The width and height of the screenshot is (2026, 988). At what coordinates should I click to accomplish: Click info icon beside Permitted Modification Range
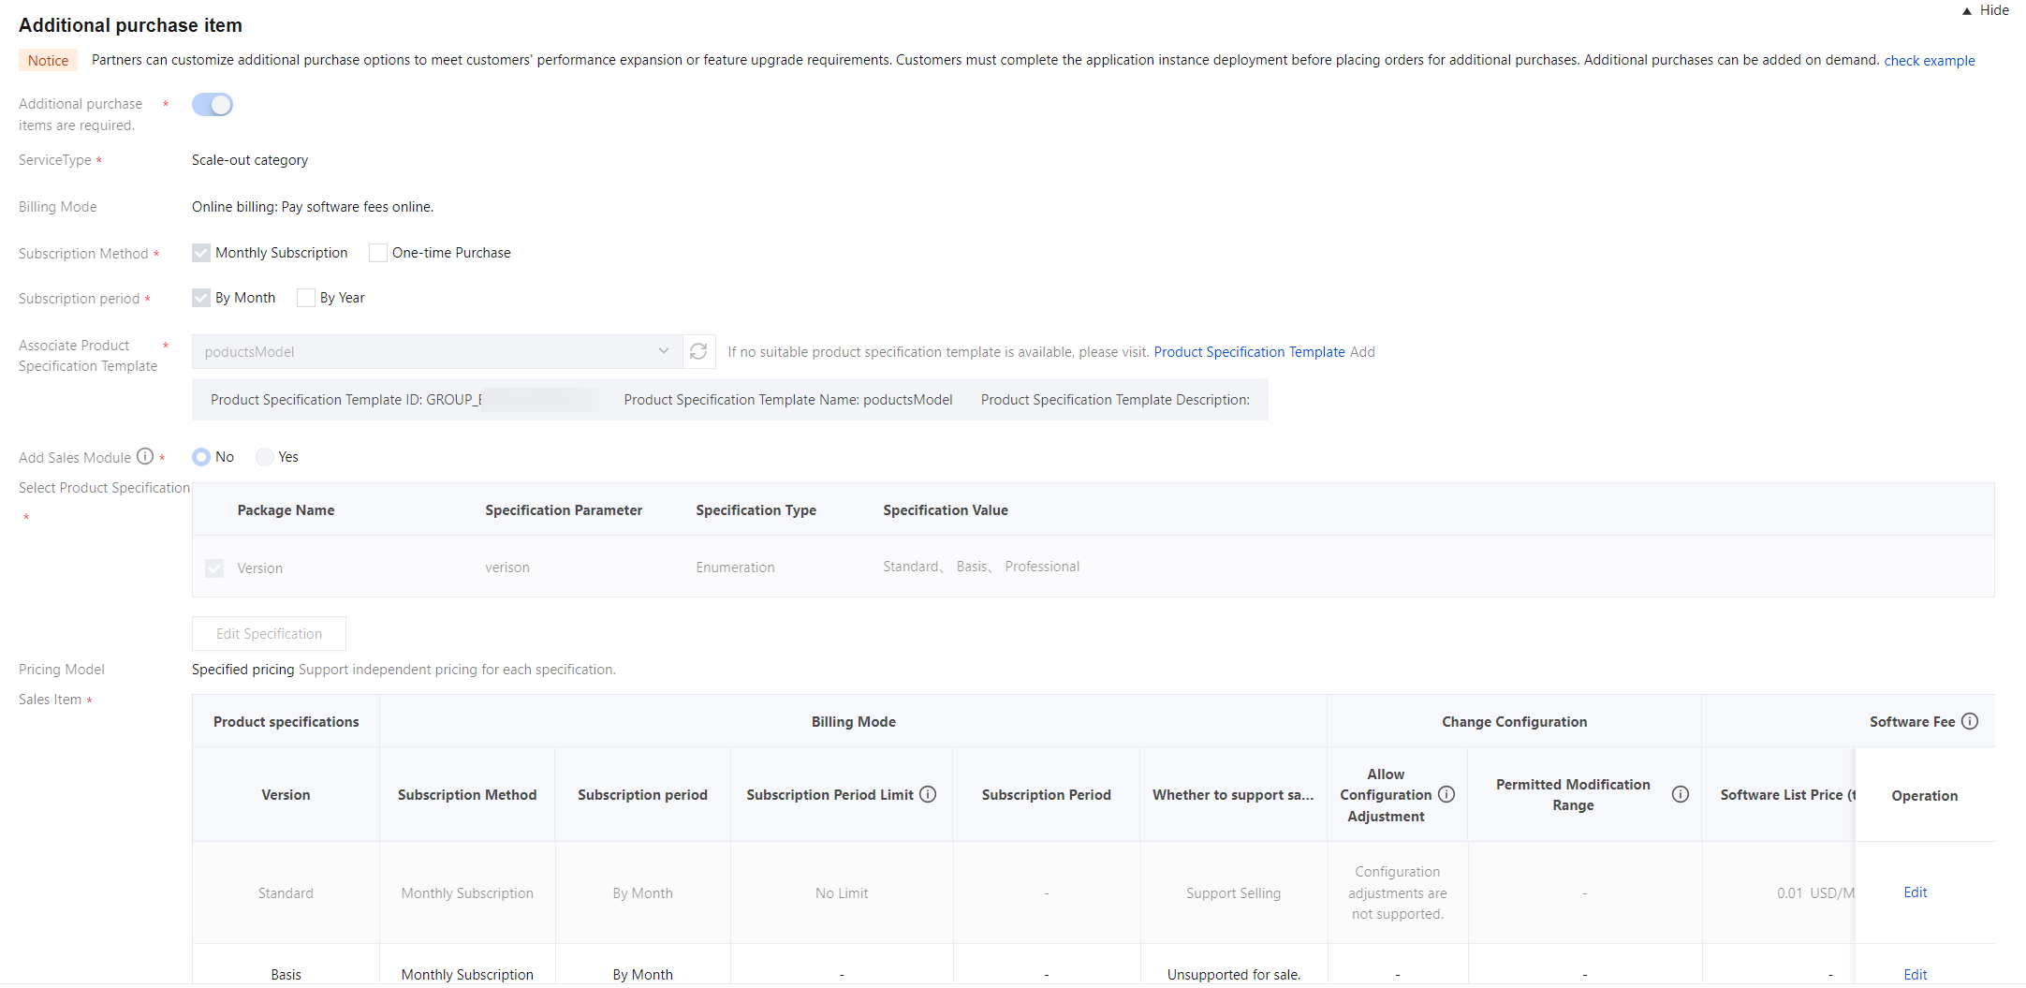(1681, 794)
